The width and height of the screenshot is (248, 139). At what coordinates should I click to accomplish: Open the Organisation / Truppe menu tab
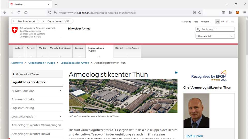(99, 51)
